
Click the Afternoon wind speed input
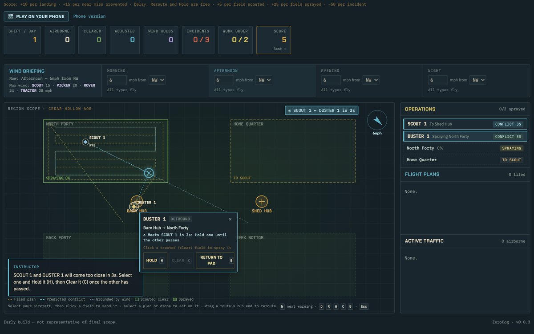pyautogui.click(x=224, y=80)
